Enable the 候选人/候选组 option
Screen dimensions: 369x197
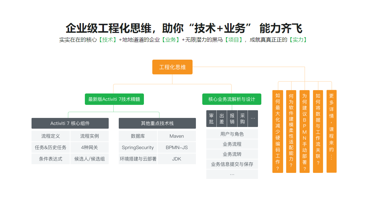(90, 159)
